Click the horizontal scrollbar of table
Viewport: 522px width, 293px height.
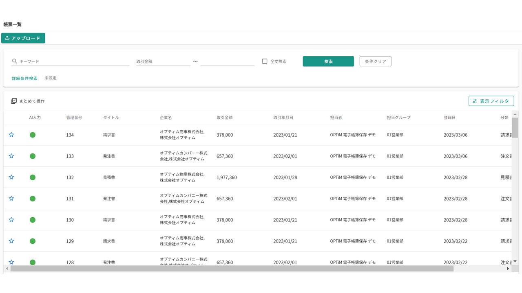pyautogui.click(x=232, y=269)
